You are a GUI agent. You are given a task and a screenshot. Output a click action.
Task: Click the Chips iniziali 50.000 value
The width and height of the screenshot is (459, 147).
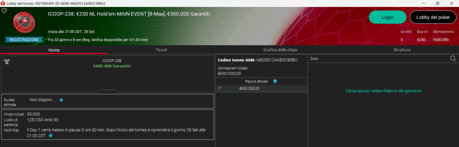33,114
